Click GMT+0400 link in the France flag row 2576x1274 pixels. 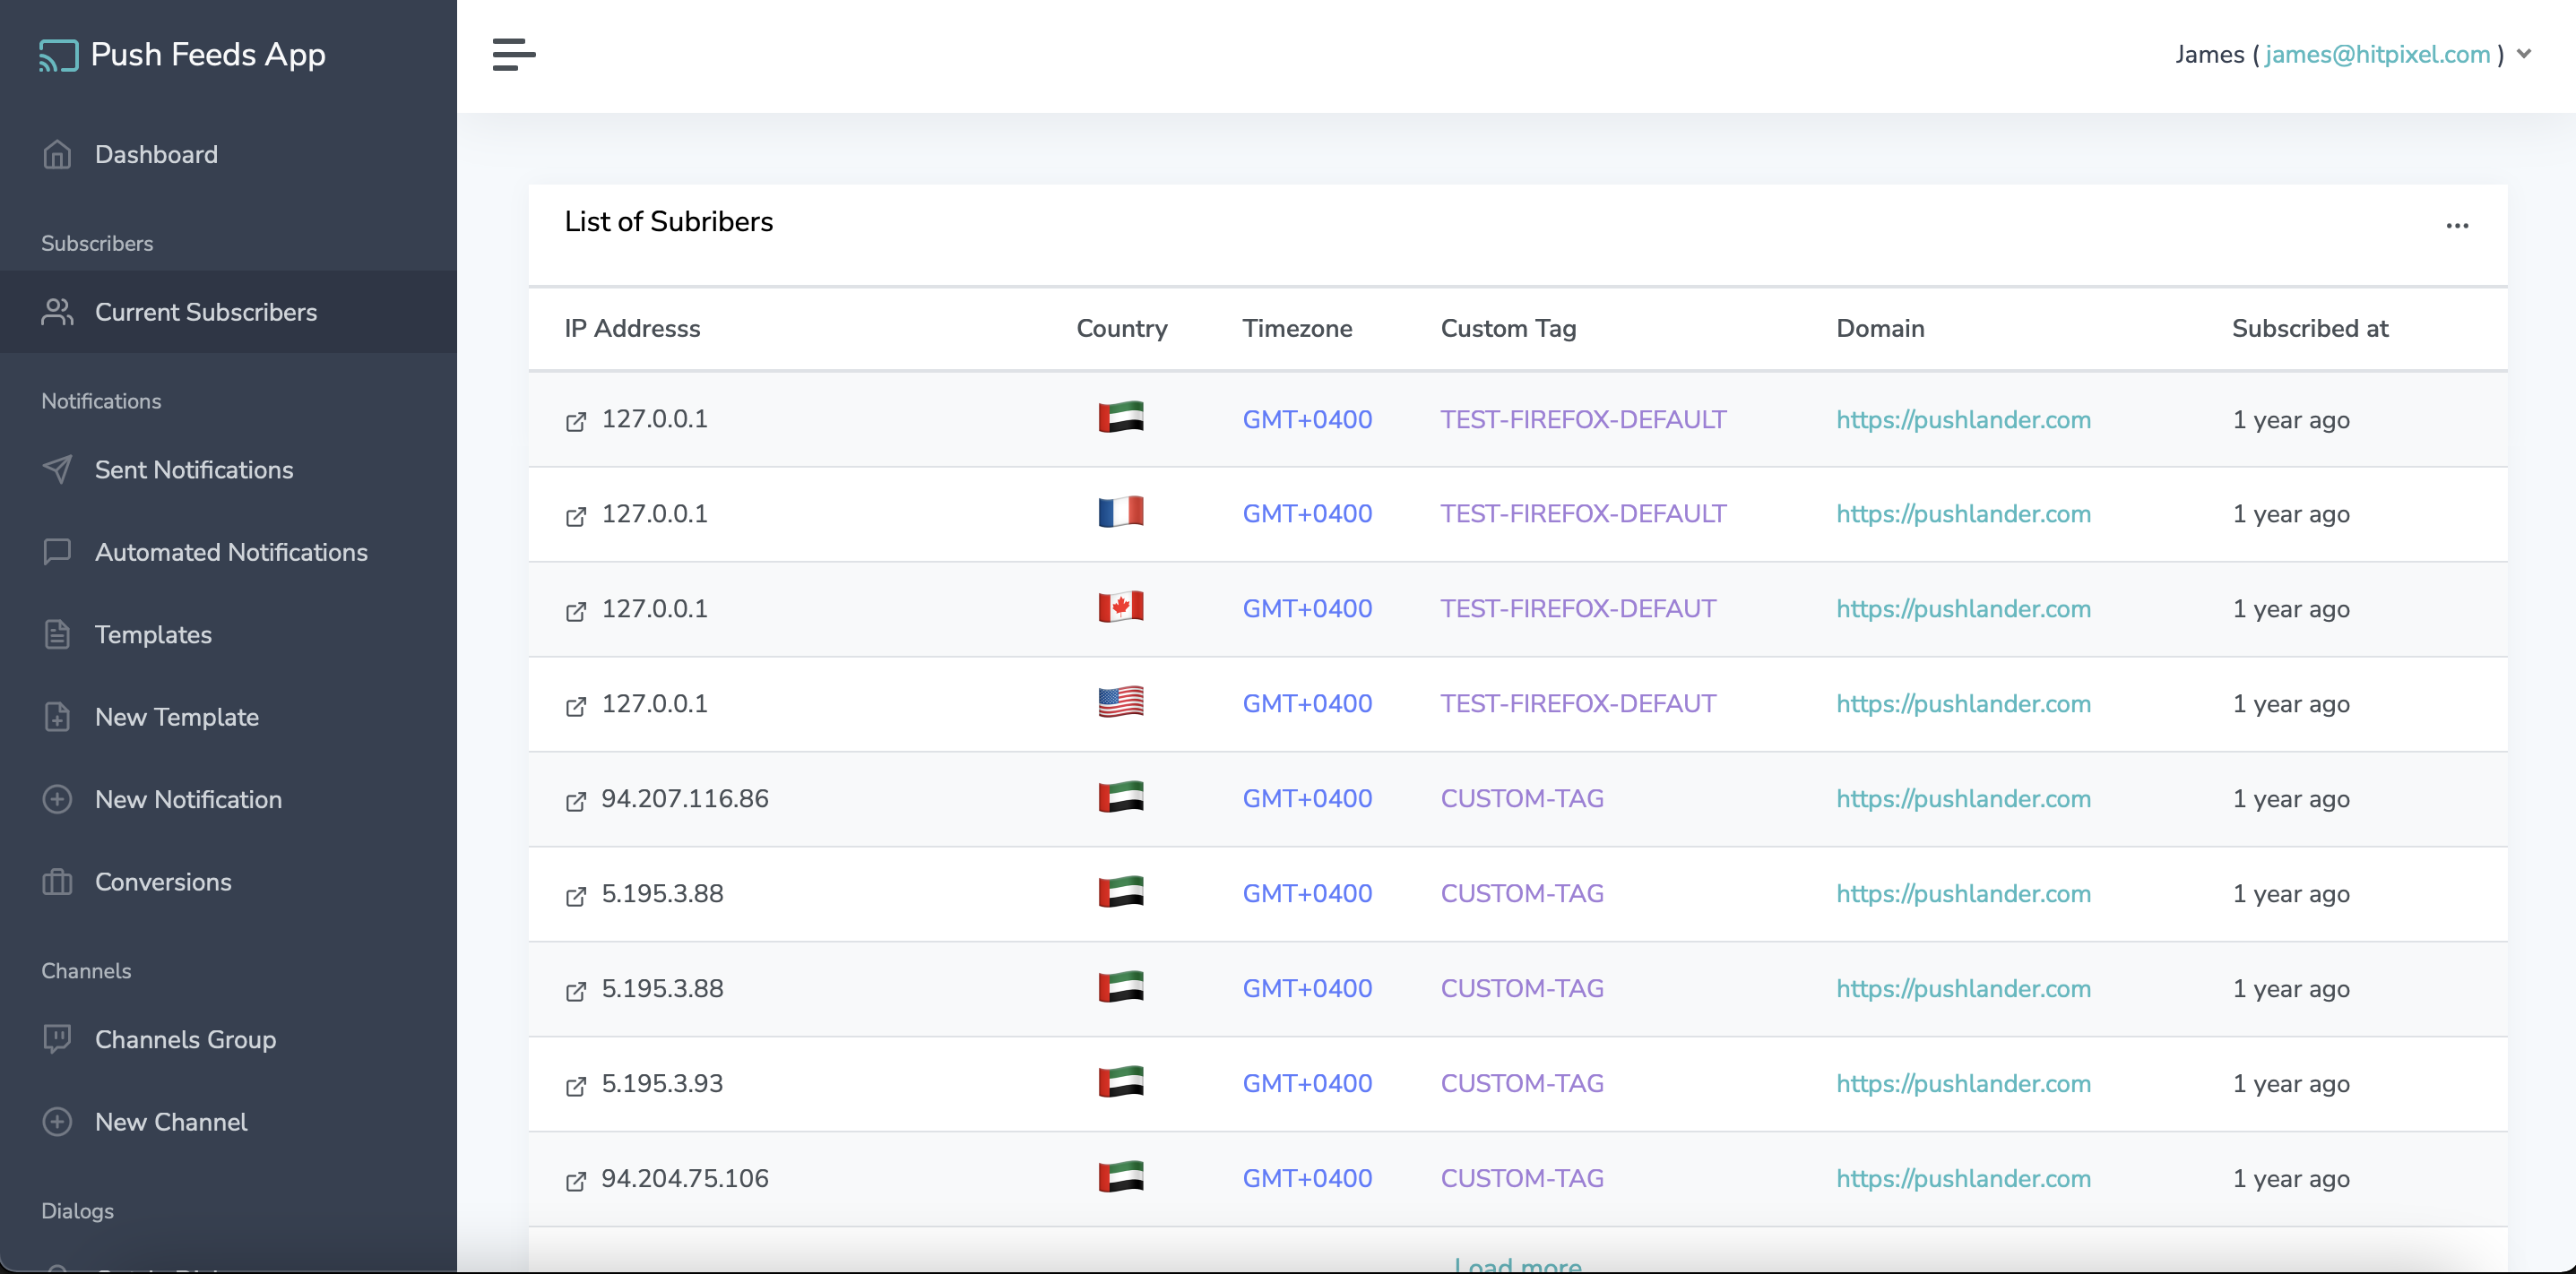click(x=1307, y=513)
